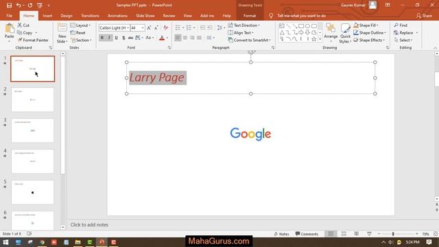Screen dimensions: 439x247
Task: Apply text shadow with the S icon
Action: click(x=123, y=38)
